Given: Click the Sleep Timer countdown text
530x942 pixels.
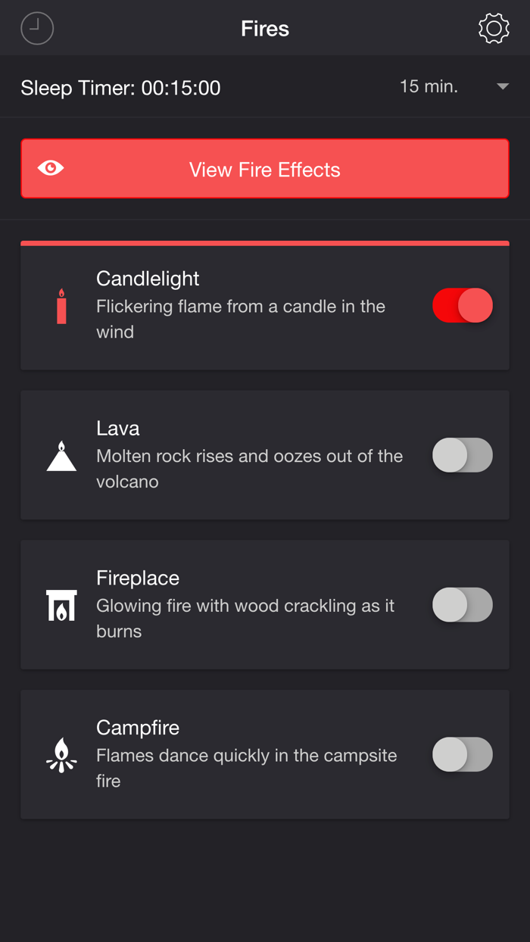Looking at the screenshot, I should click(x=121, y=88).
